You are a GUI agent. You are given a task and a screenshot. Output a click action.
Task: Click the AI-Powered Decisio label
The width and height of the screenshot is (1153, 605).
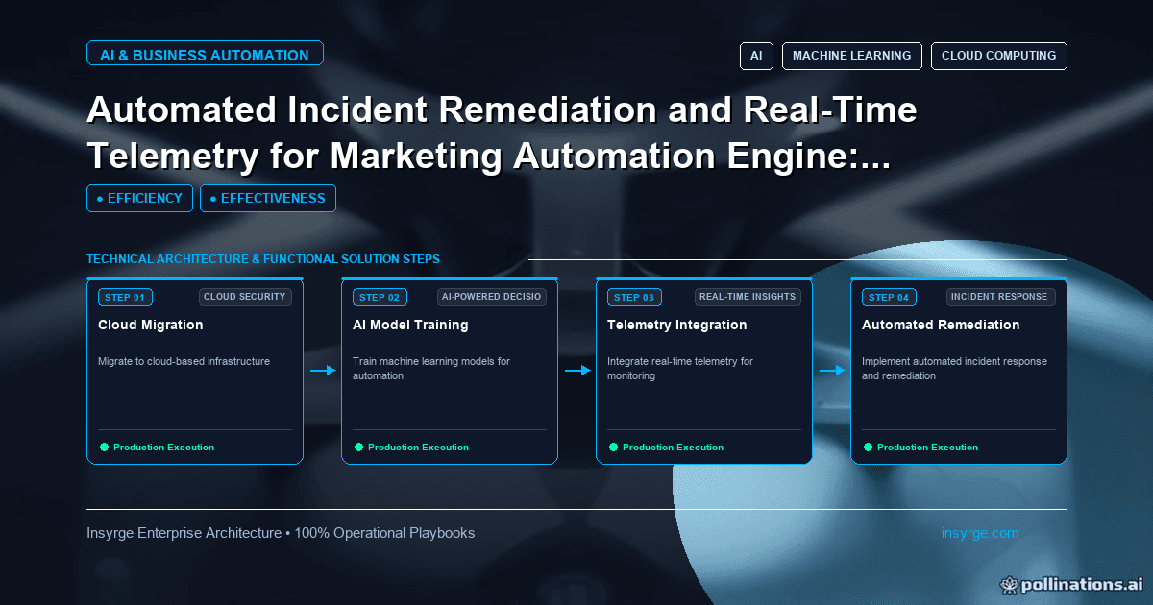click(492, 297)
